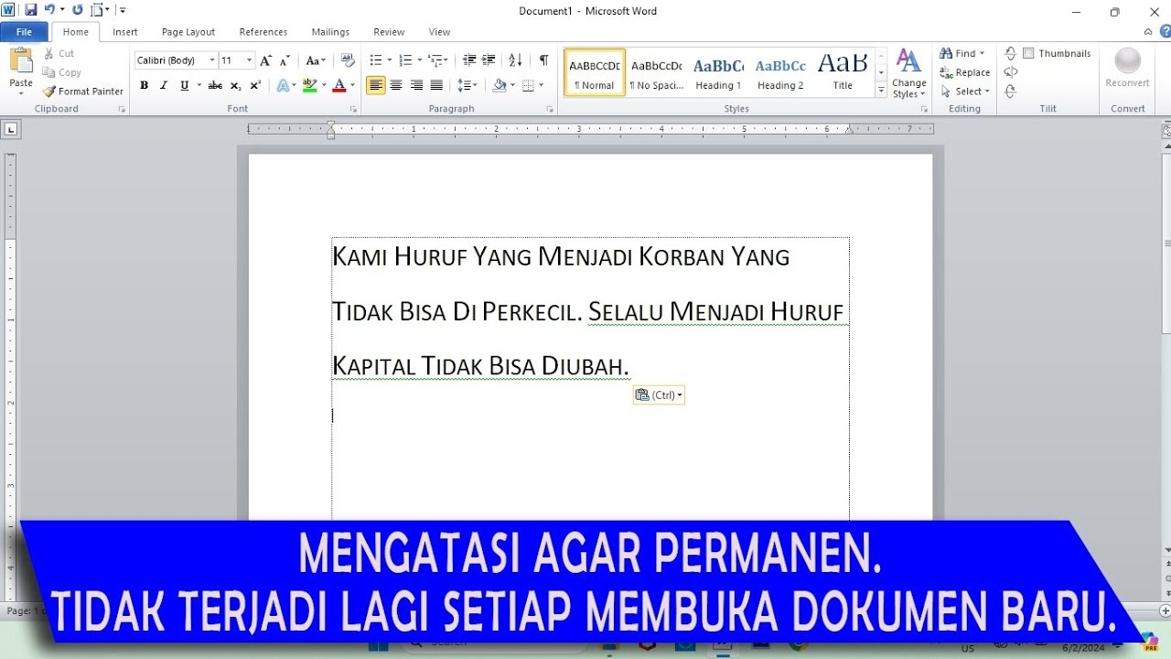The width and height of the screenshot is (1171, 659).
Task: Decrease paragraph indent
Action: pos(469,60)
